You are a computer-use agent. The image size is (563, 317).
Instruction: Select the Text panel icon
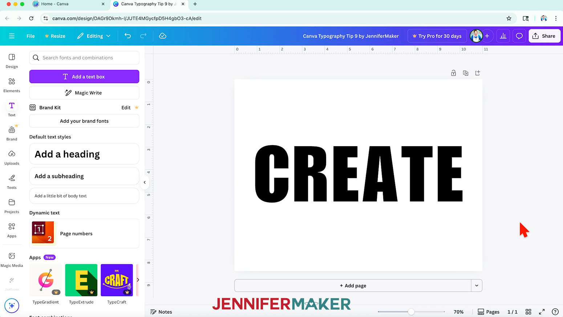click(x=12, y=109)
